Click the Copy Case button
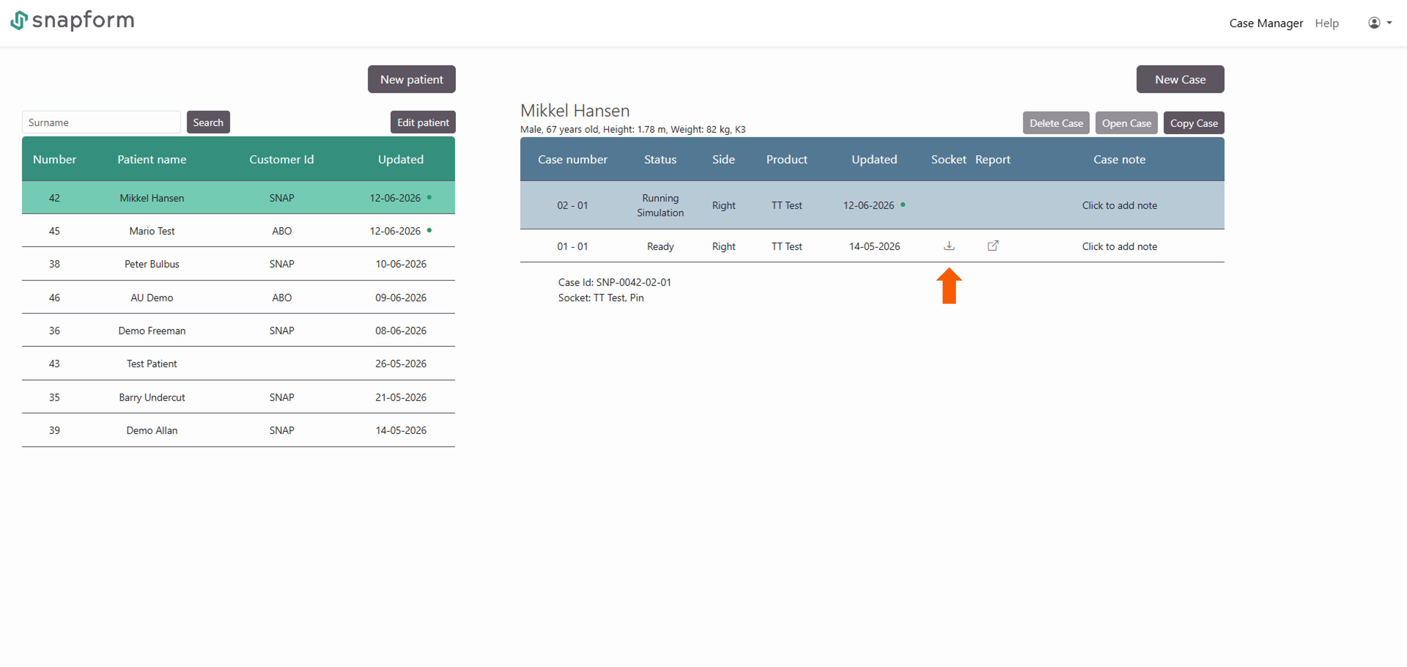The width and height of the screenshot is (1407, 667). point(1193,123)
